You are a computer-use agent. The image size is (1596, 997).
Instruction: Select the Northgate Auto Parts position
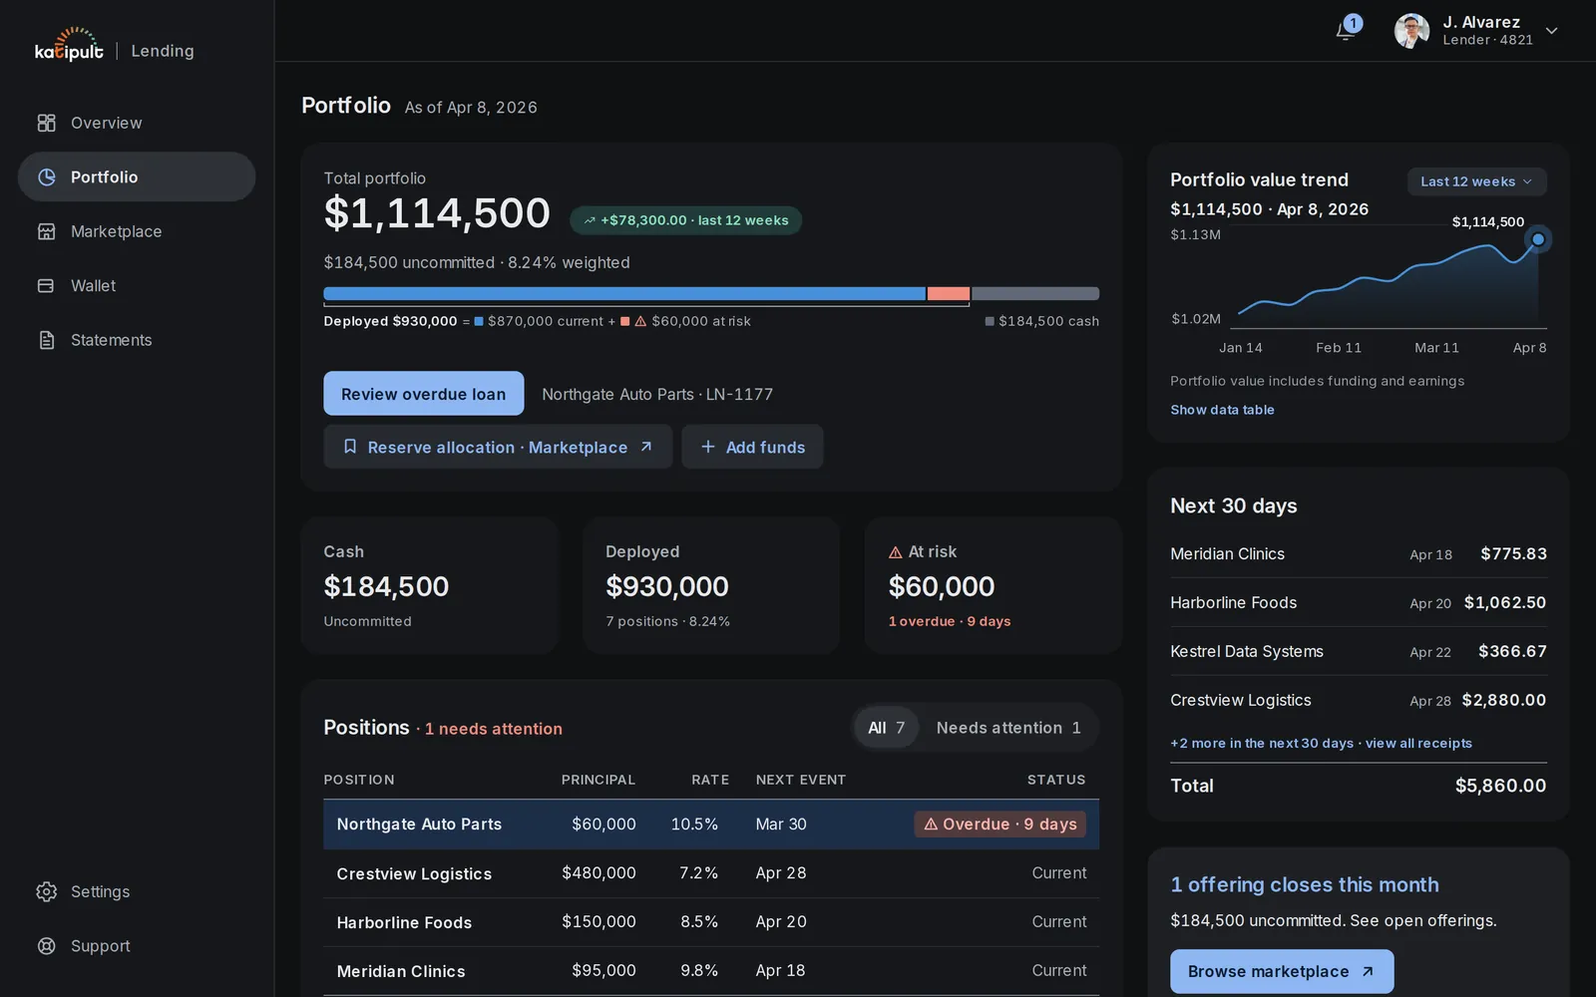point(711,825)
